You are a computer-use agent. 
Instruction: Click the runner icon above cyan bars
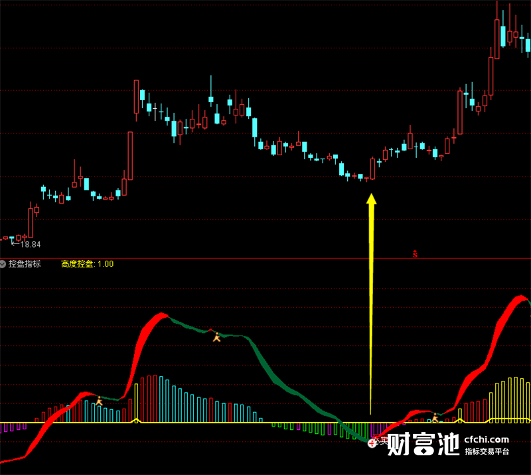(x=99, y=401)
